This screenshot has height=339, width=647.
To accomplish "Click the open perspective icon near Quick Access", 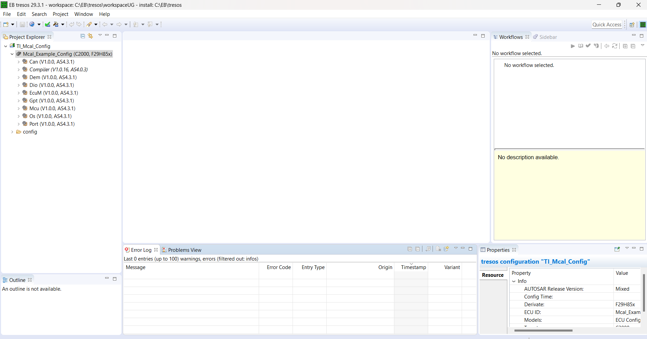I will 632,25.
